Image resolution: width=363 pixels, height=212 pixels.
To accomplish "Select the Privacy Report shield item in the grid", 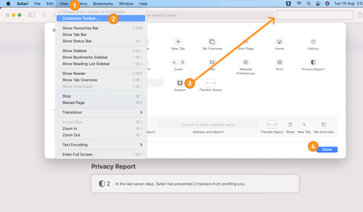I will (x=313, y=65).
